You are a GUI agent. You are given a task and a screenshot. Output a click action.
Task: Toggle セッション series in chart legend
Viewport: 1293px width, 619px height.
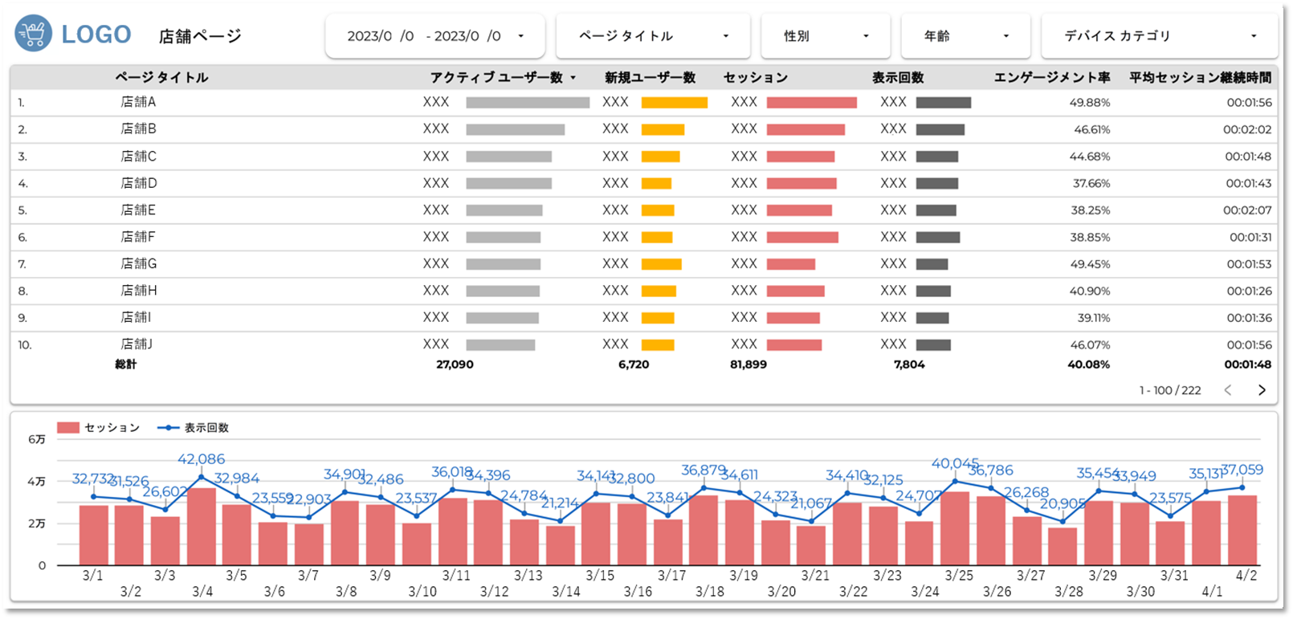[98, 428]
